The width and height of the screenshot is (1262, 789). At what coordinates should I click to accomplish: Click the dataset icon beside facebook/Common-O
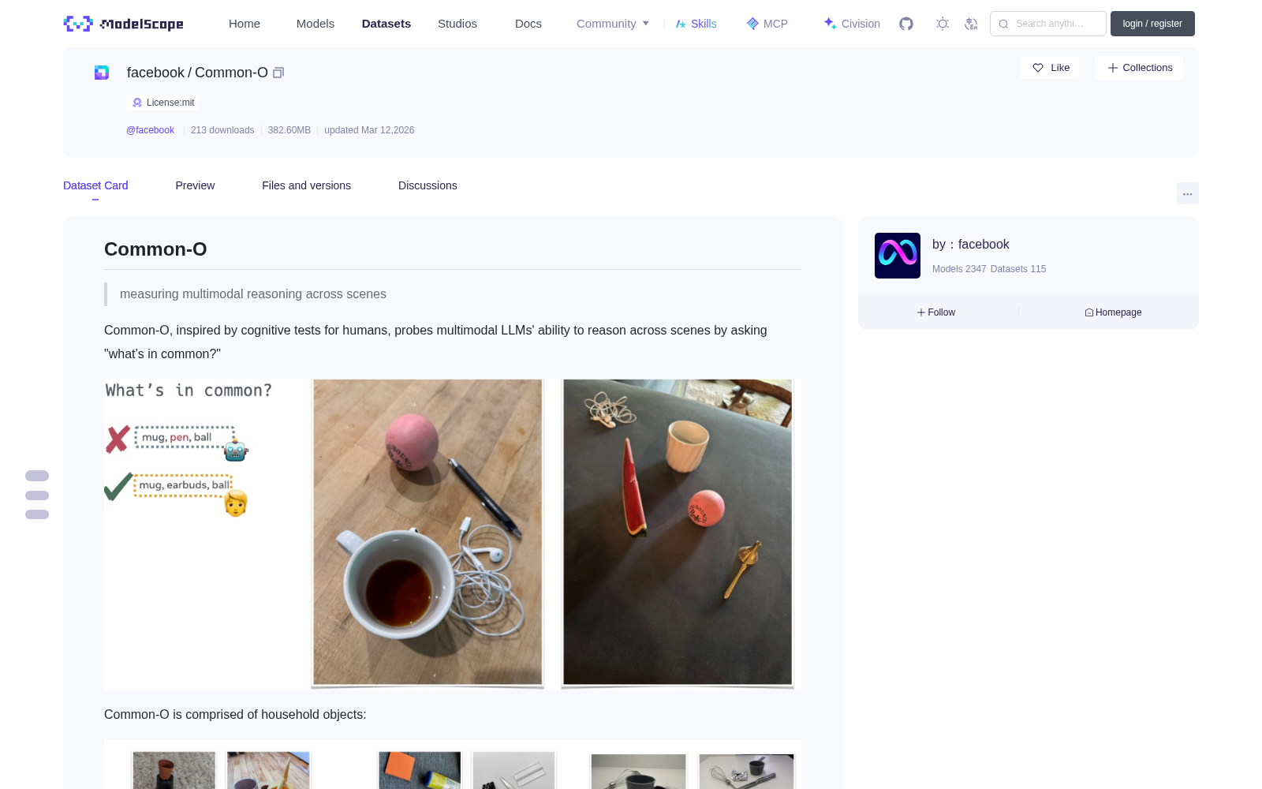click(102, 73)
